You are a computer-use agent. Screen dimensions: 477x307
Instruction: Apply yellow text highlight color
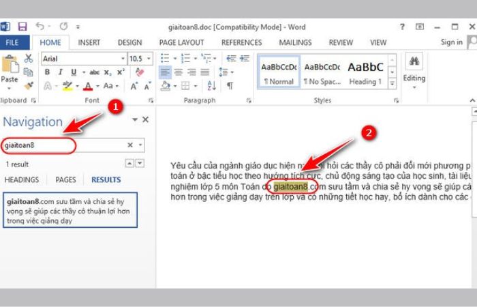point(67,86)
